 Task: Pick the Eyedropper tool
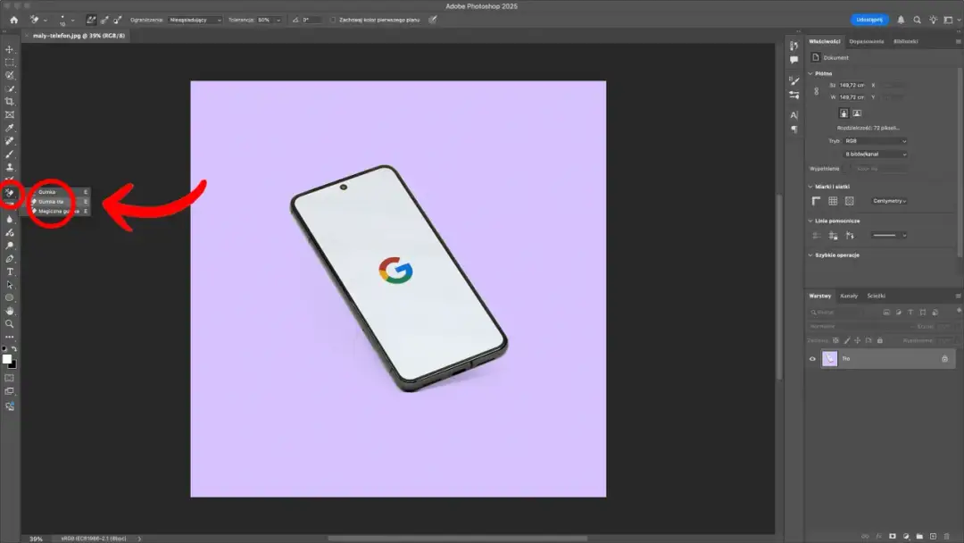(10, 128)
